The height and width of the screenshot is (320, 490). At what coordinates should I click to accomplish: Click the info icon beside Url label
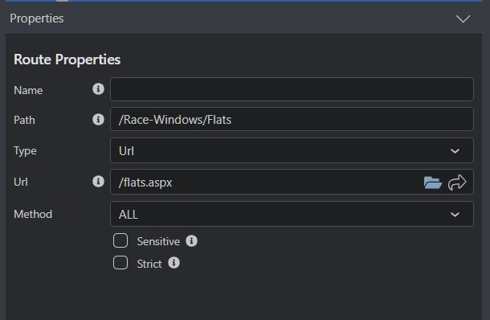(98, 181)
